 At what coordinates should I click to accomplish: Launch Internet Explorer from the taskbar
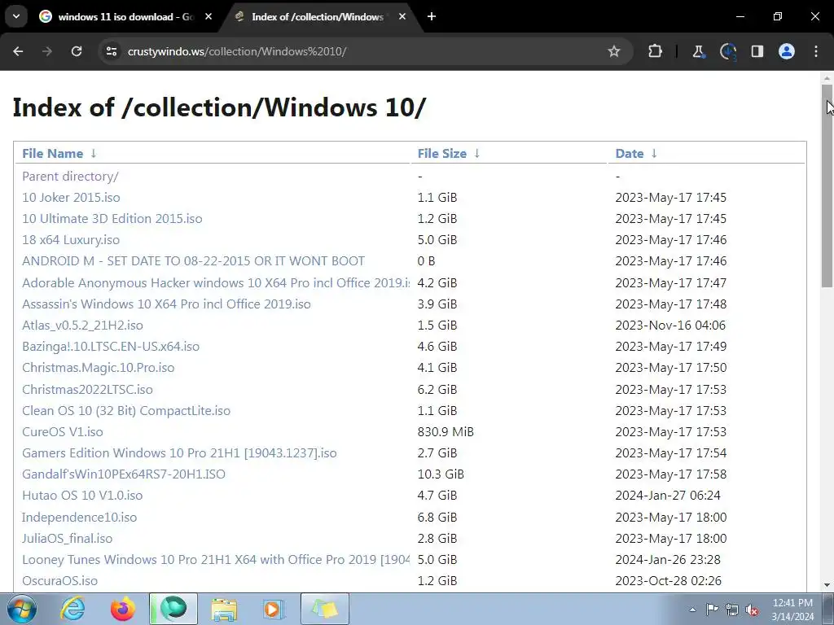72,609
